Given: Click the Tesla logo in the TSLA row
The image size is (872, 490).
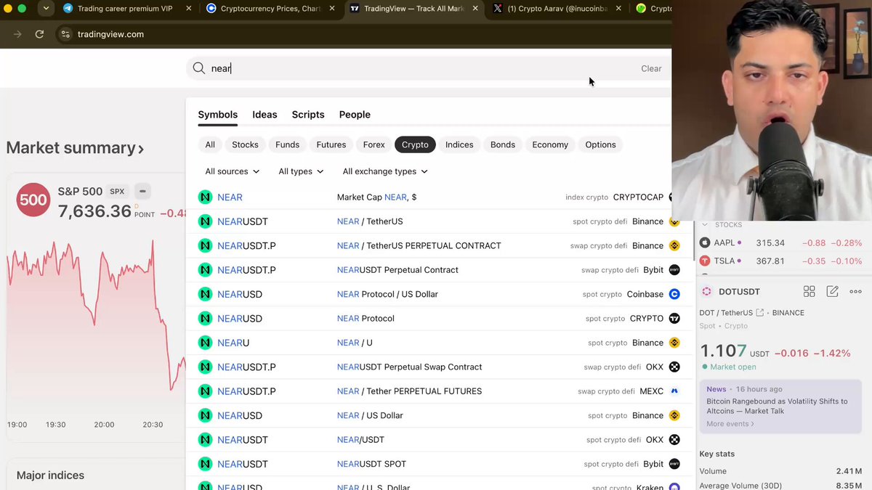Looking at the screenshot, I should pos(705,261).
